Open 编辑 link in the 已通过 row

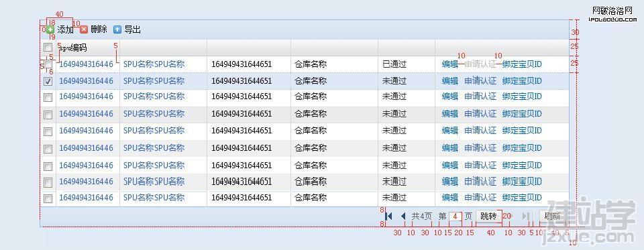click(449, 64)
